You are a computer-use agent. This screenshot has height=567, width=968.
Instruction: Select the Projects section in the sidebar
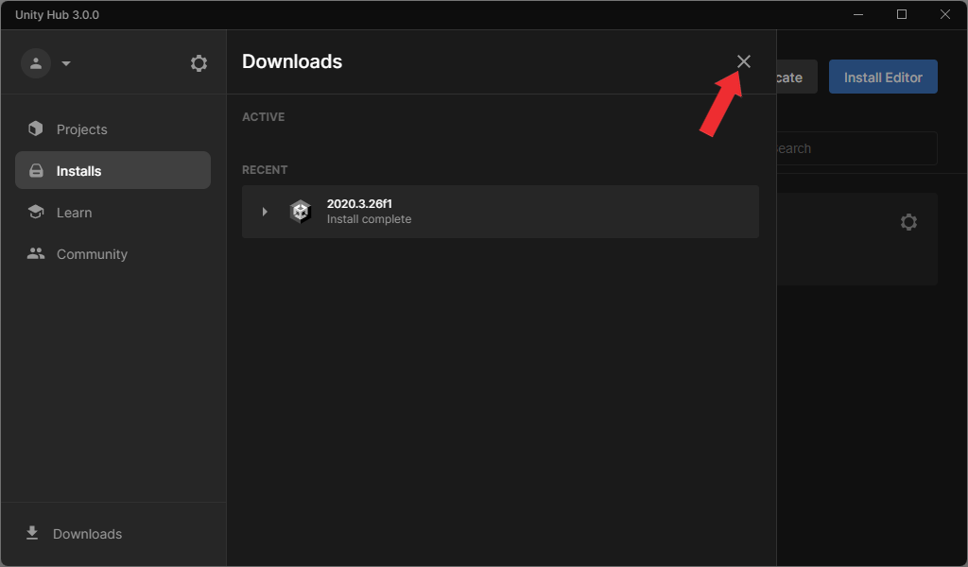(x=81, y=129)
